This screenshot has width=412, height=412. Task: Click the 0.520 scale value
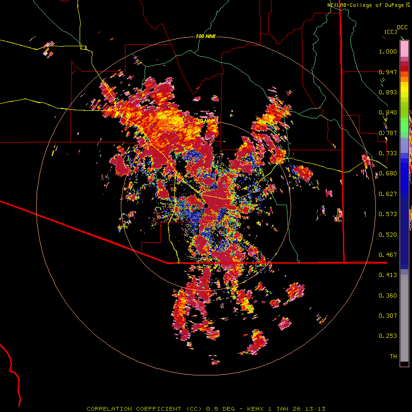coord(388,235)
